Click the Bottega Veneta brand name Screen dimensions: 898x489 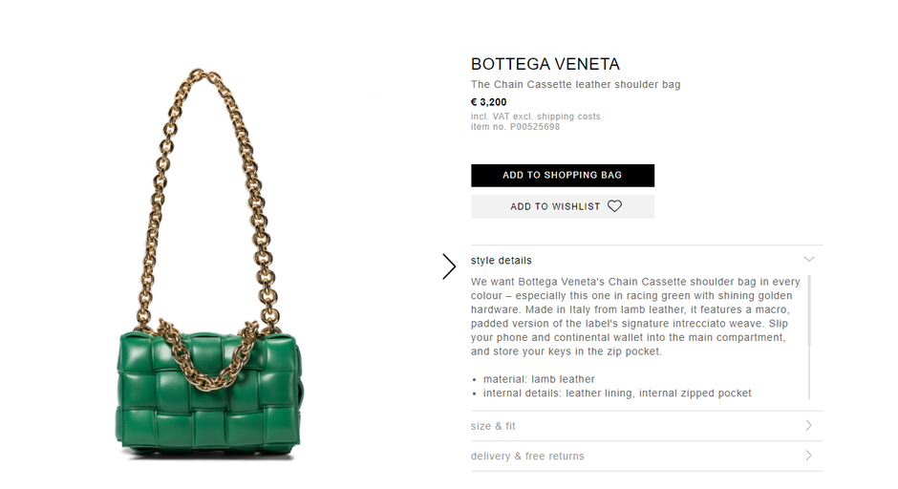click(x=545, y=64)
